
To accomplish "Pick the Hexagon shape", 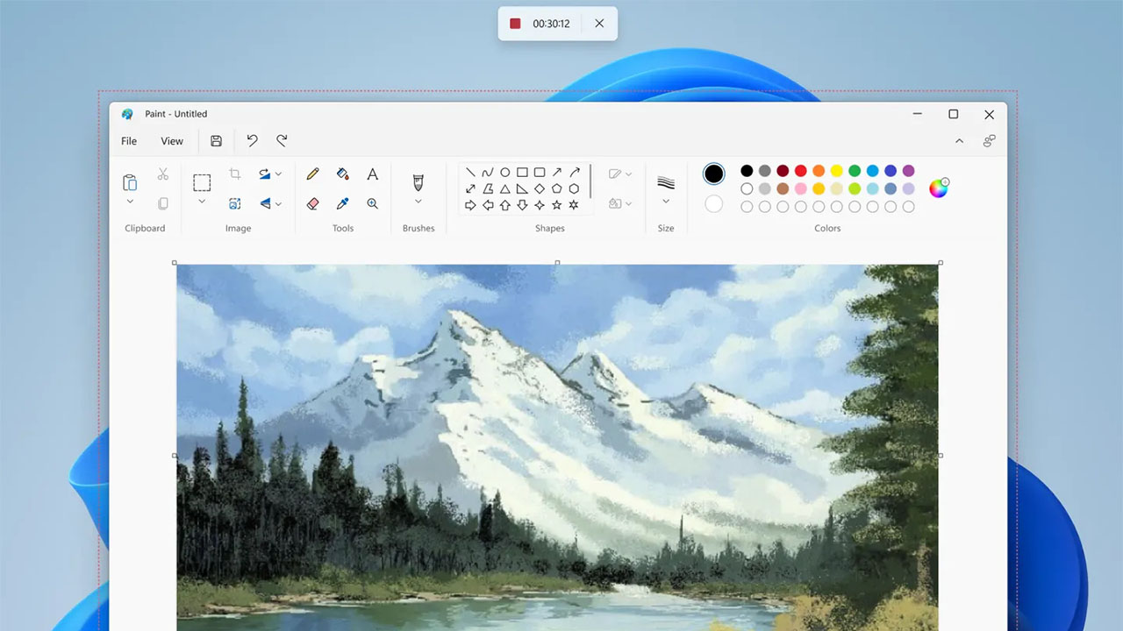I will tap(574, 188).
